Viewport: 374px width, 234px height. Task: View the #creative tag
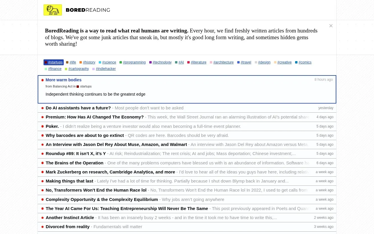pyautogui.click(x=283, y=62)
